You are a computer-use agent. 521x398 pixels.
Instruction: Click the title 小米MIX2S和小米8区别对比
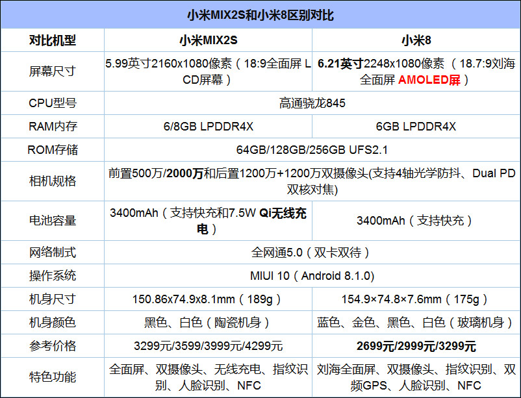tap(260, 15)
